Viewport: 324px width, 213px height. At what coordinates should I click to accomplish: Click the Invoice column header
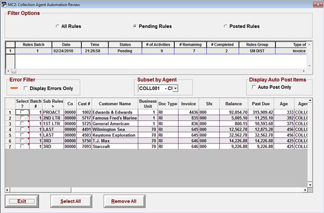(189, 103)
